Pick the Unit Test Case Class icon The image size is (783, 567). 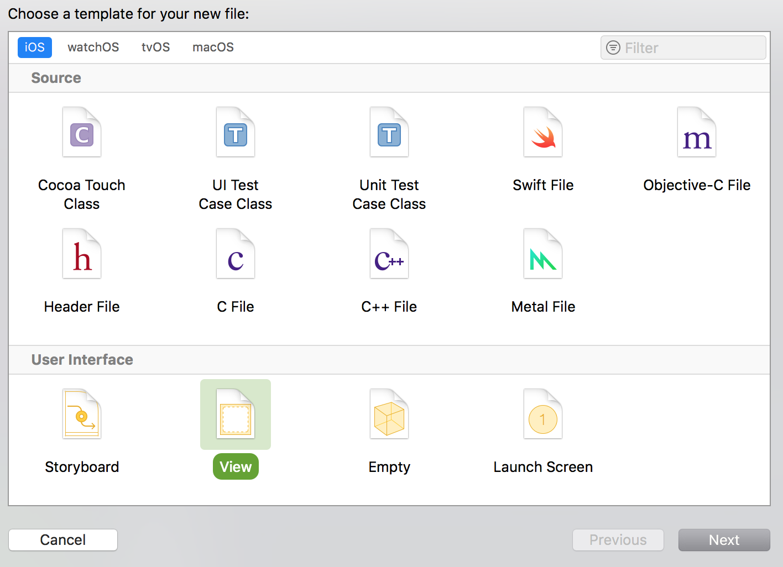389,133
